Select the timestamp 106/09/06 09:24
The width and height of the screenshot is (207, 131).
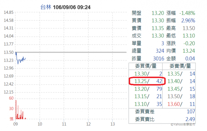(x=72, y=7)
